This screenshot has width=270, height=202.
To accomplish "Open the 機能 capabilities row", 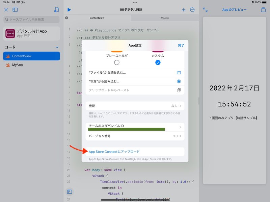I will click(x=135, y=106).
